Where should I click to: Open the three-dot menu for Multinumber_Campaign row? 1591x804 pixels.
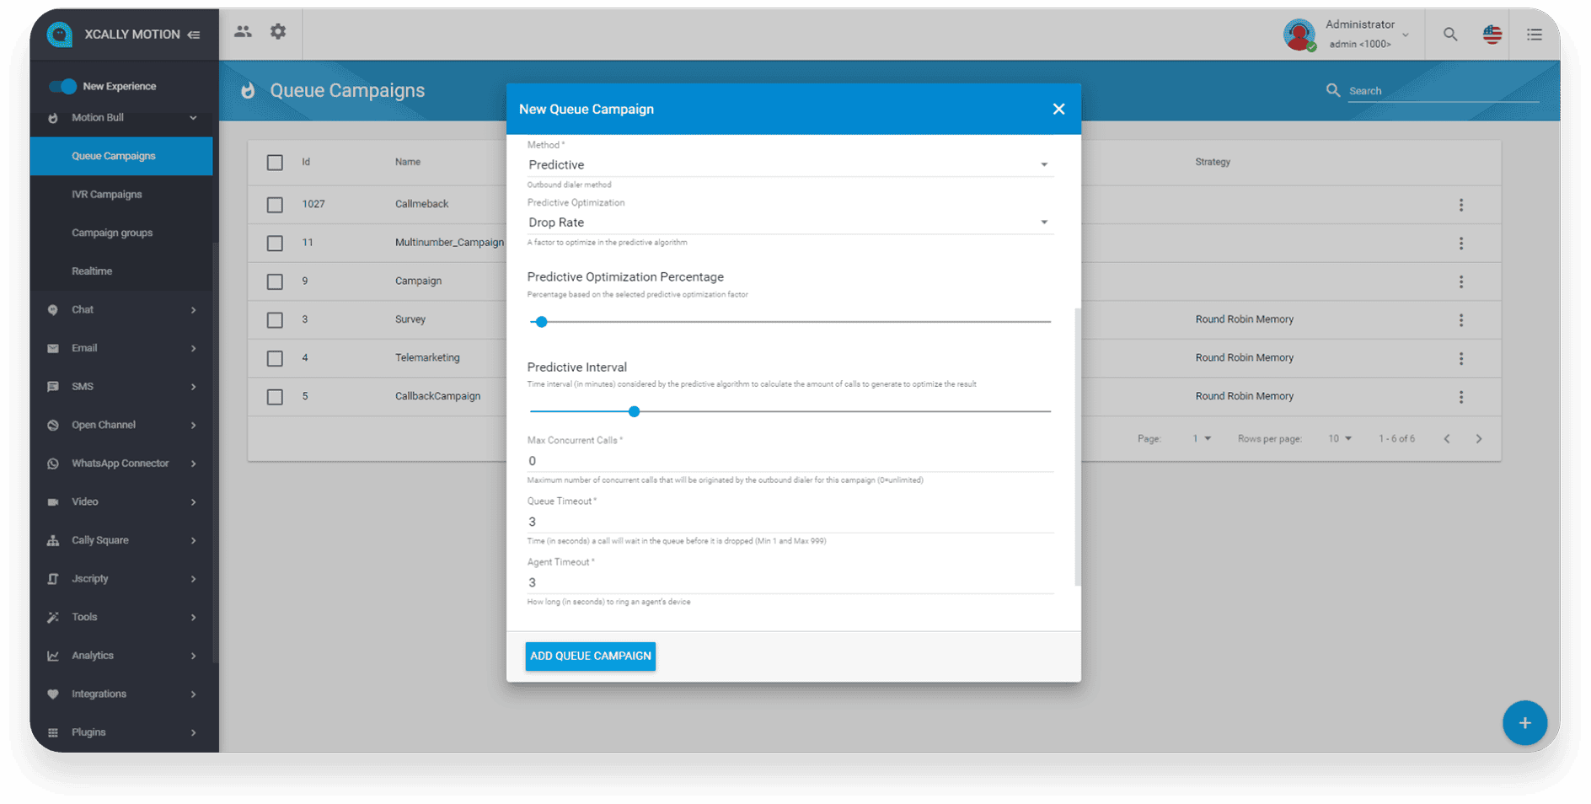(x=1461, y=244)
